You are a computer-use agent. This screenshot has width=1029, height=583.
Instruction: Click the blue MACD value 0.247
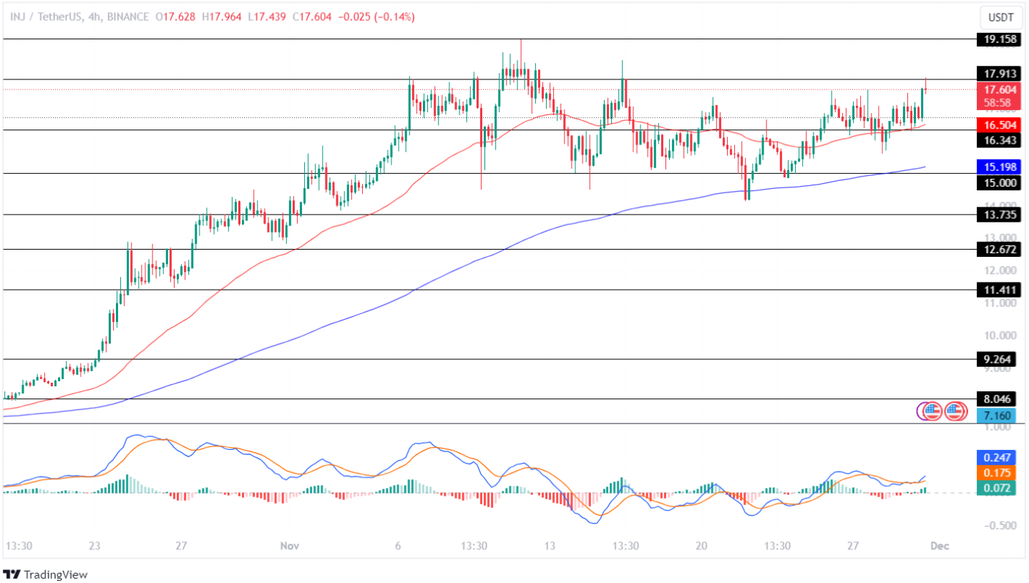(x=997, y=456)
